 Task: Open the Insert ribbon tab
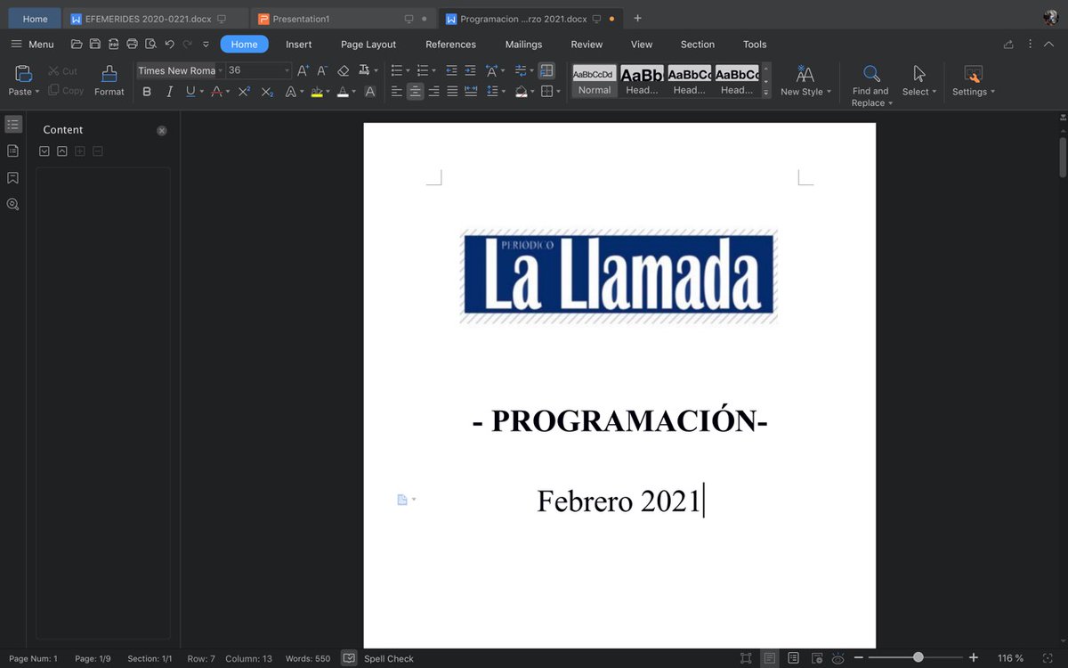pyautogui.click(x=299, y=45)
